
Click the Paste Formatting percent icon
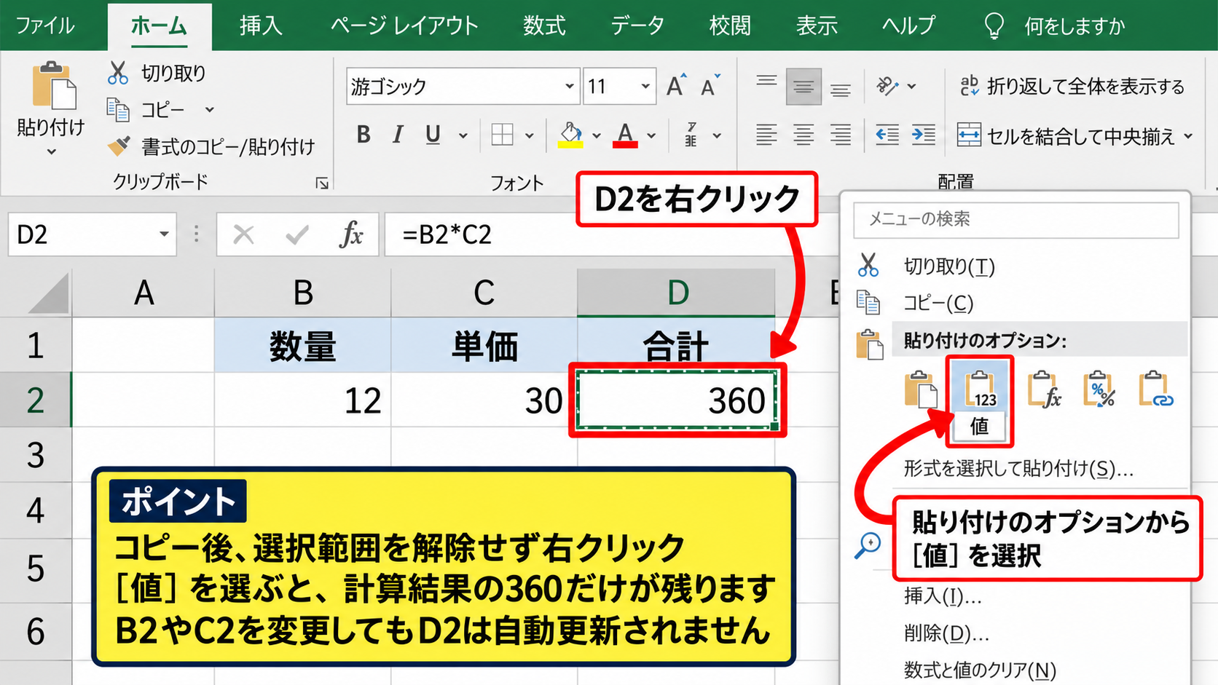[x=1099, y=389]
